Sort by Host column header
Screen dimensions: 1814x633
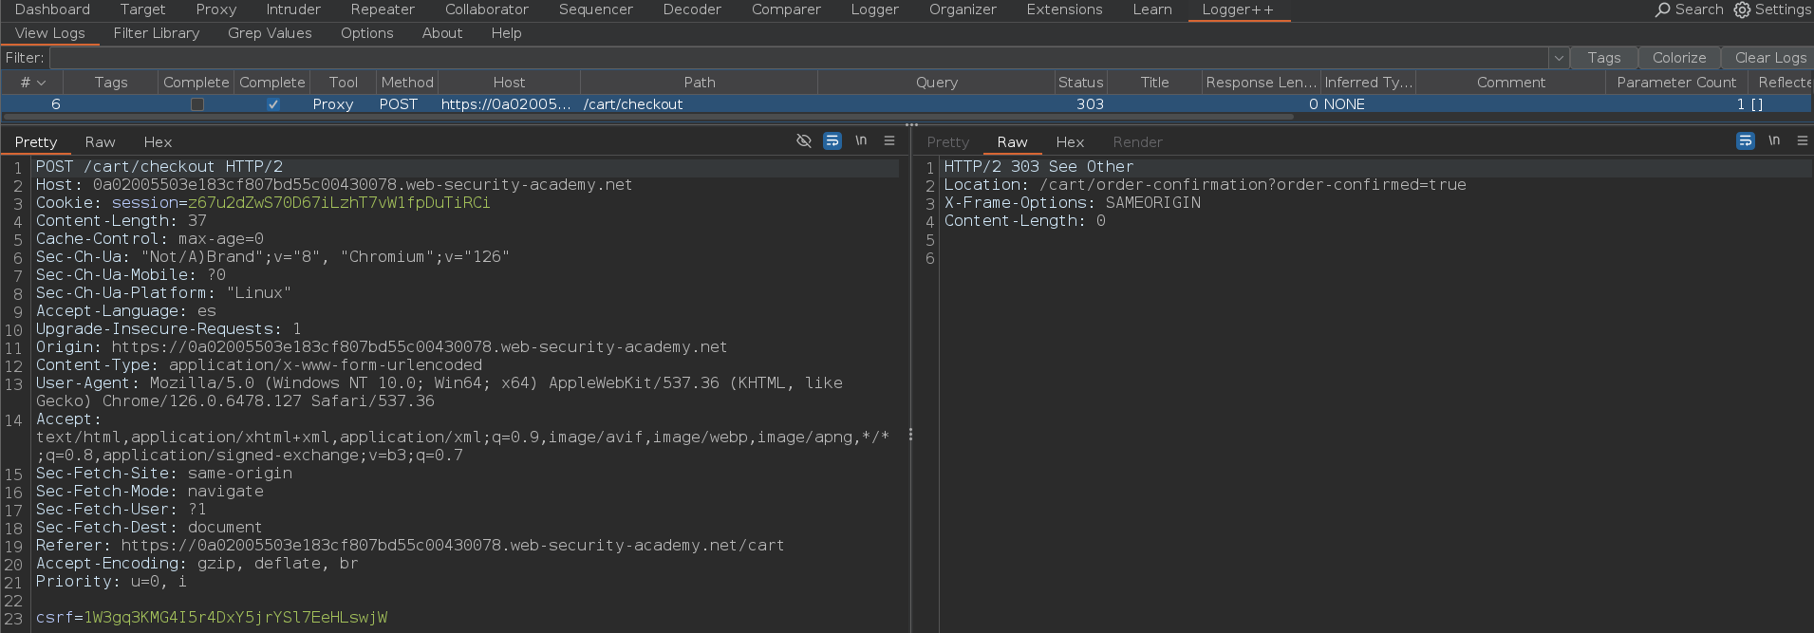click(x=509, y=83)
